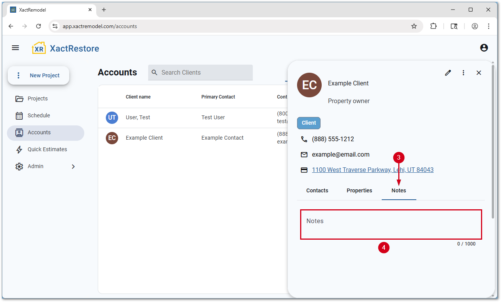Click the Admin gear icon in the sidebar
The image size is (501, 302).
(x=19, y=167)
